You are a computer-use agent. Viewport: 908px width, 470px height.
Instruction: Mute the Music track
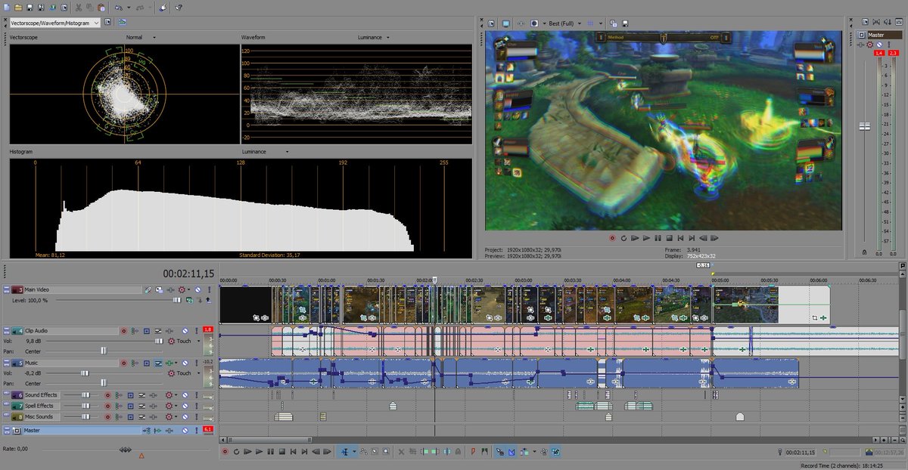pos(185,363)
